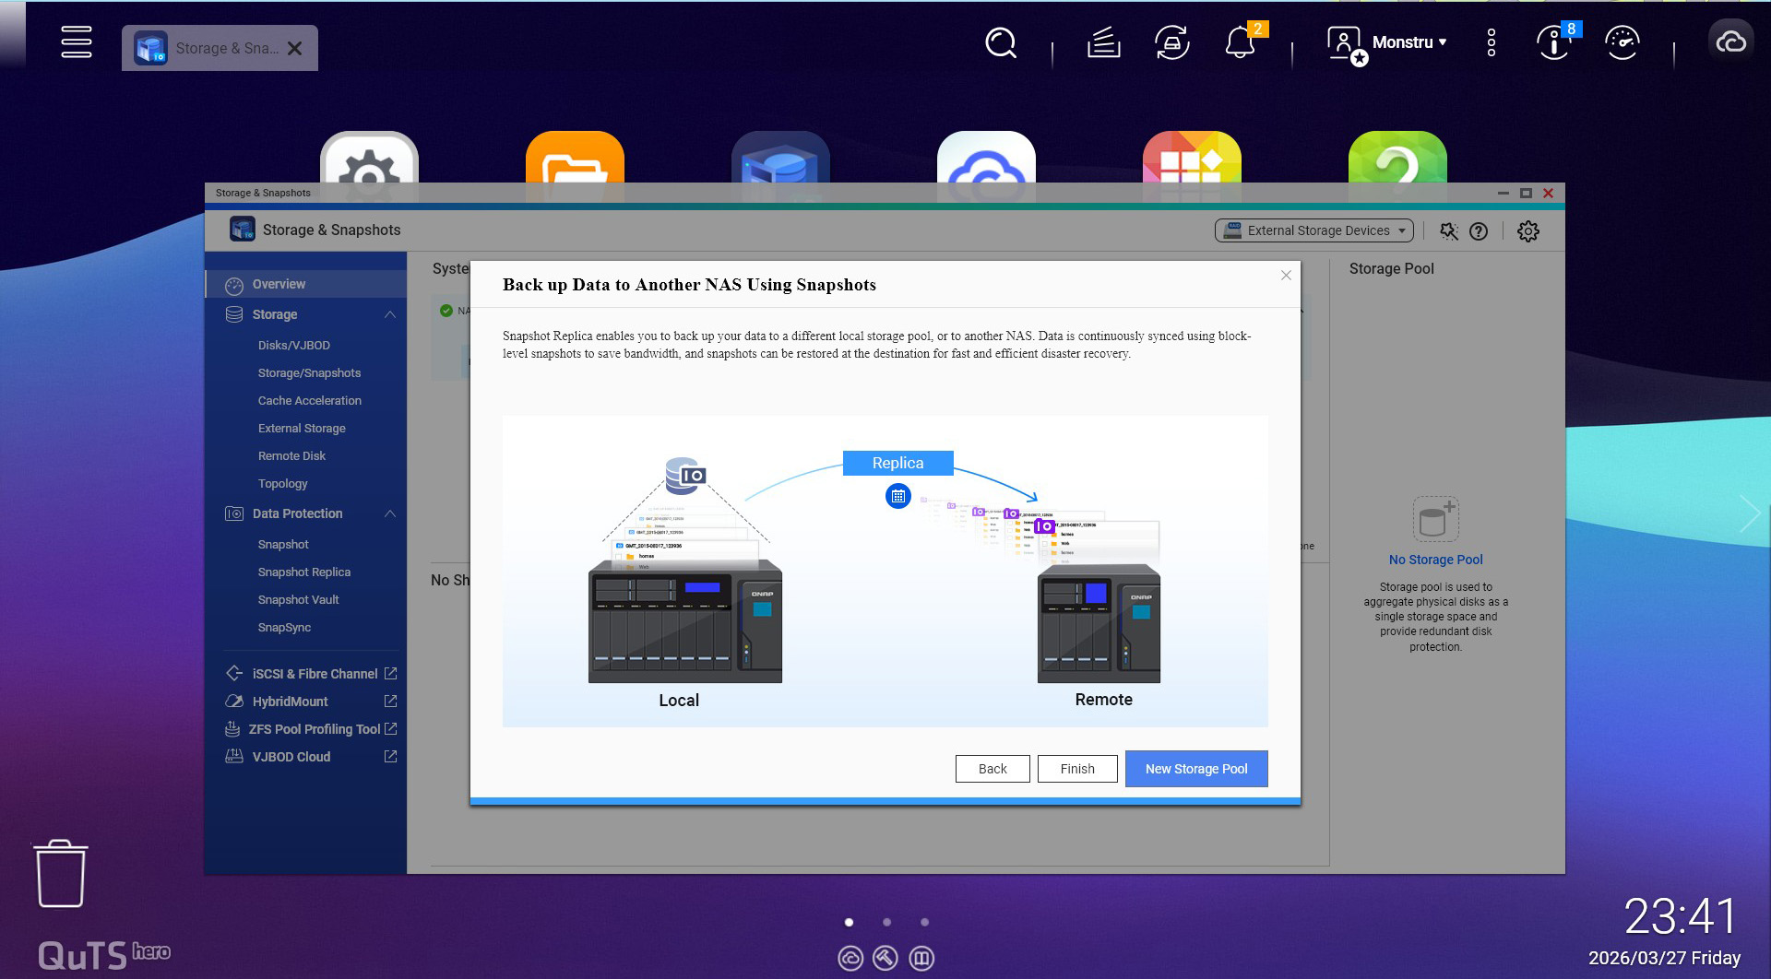Screen dimensions: 1771x979
Task: Open notifications bell icon
Action: [x=1239, y=43]
